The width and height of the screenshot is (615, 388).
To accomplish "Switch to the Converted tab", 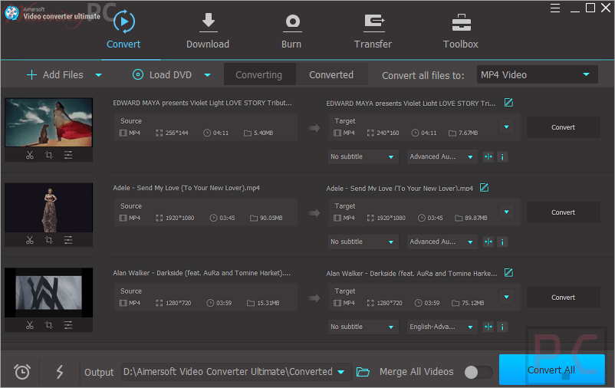I will (x=331, y=74).
